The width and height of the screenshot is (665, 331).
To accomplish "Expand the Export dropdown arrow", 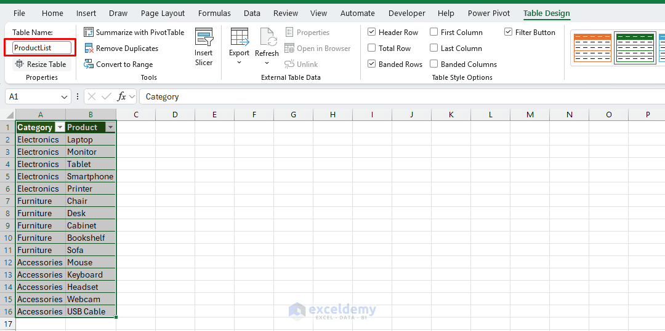I will tap(239, 63).
